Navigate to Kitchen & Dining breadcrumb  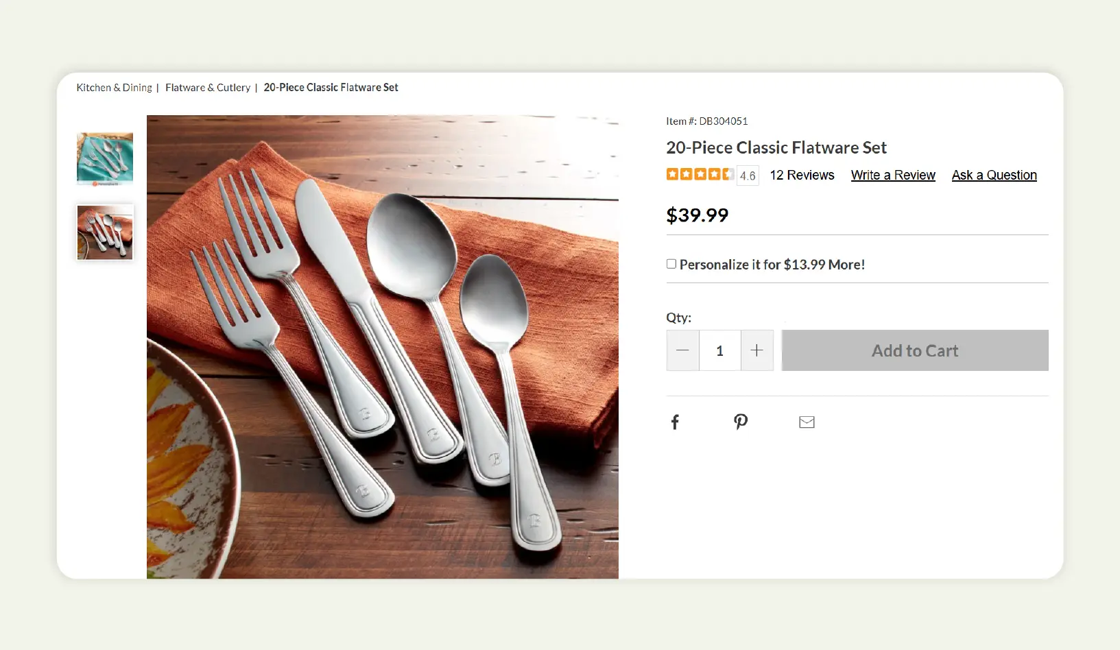pyautogui.click(x=114, y=87)
